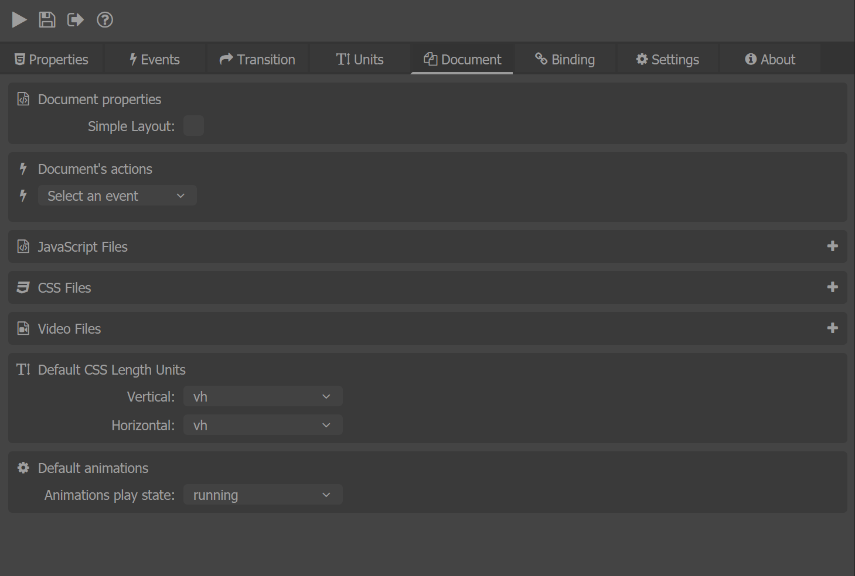
Task: Open the Vertical units dropdown
Action: [x=263, y=396]
